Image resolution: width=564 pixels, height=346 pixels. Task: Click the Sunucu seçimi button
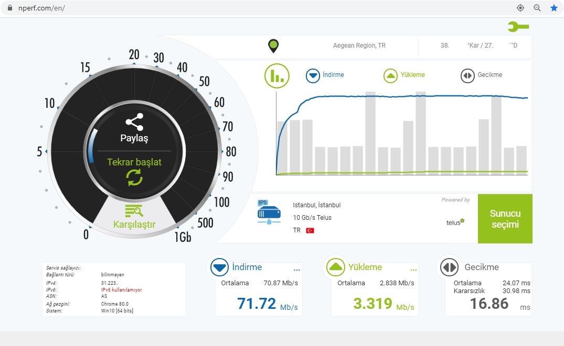505,219
